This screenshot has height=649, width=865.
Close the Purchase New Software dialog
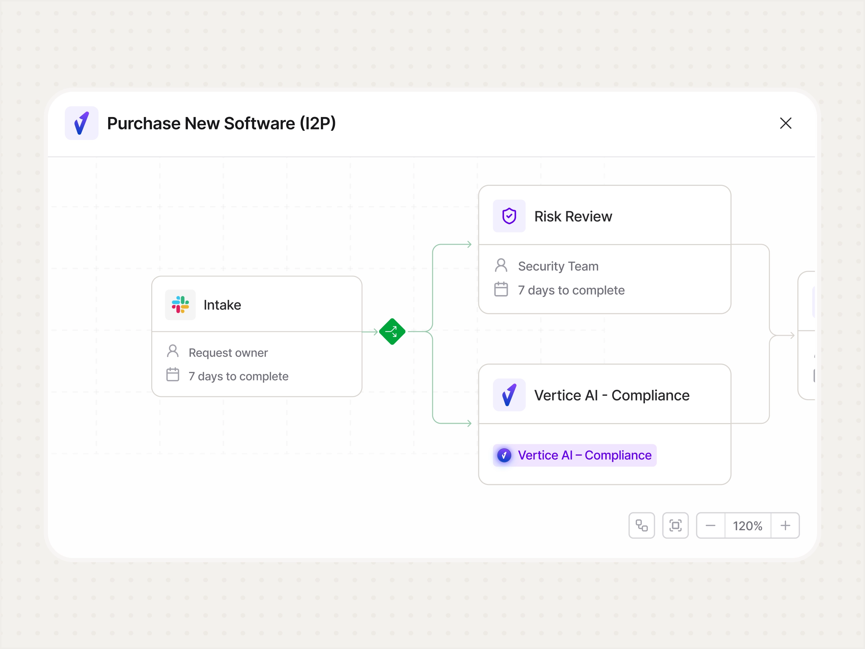pos(786,123)
